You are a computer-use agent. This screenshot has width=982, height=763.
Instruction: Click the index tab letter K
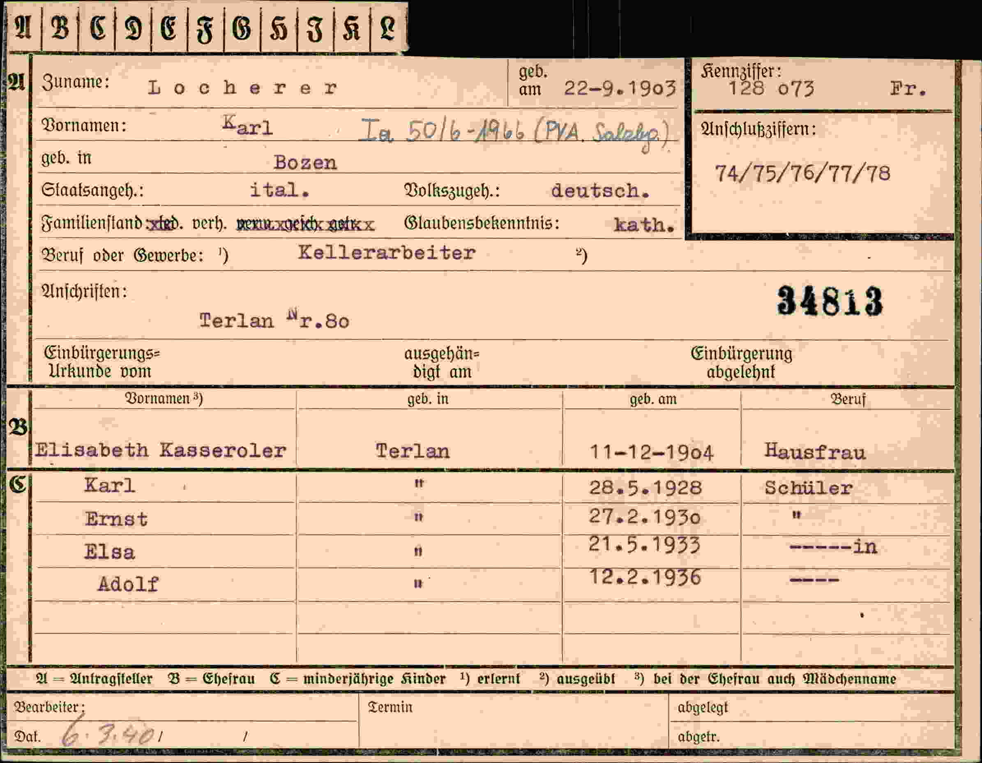[x=351, y=28]
